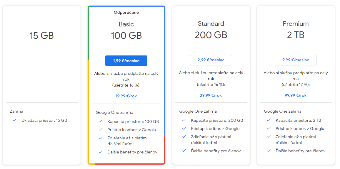Screen dimensions: 340x169
Task: Choose the Premium 9,99 €/mesiac button
Action: [296, 60]
